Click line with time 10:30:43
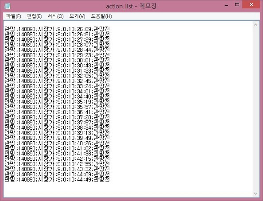 pyautogui.click(x=57, y=66)
